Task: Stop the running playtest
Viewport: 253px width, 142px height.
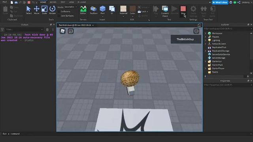Action: (183, 10)
